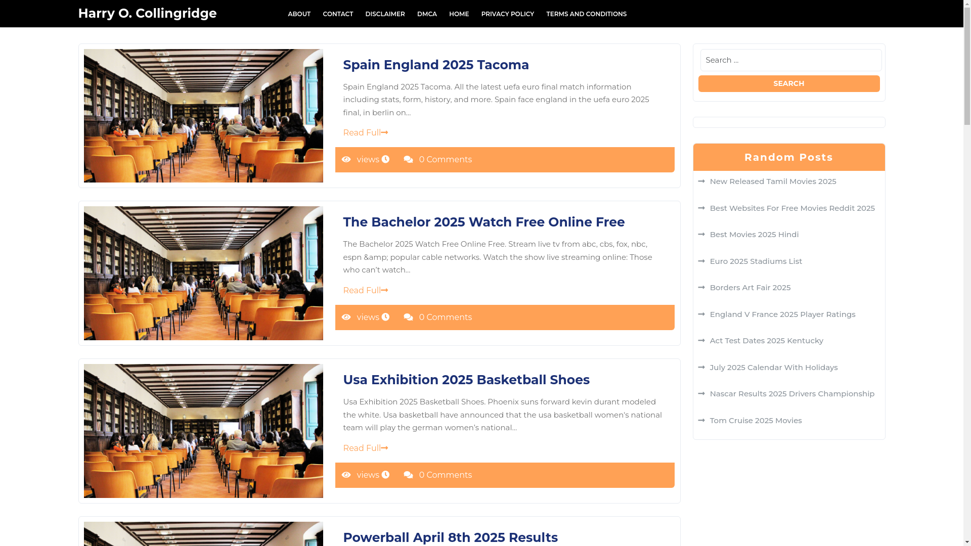
Task: Open Nascar Results 2025 Drivers Championship link
Action: (791, 394)
